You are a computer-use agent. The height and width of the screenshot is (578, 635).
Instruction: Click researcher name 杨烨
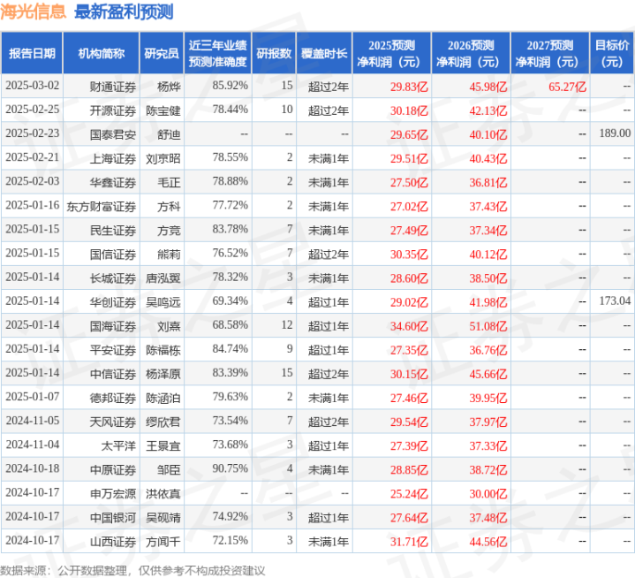click(x=169, y=87)
